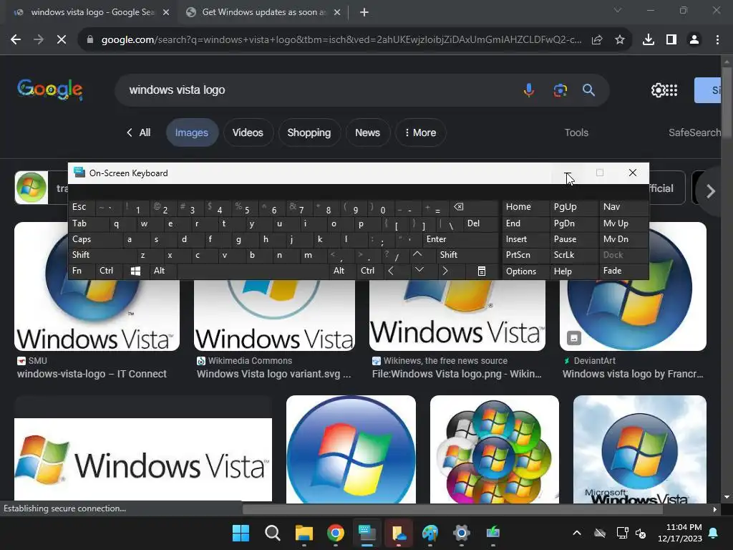This screenshot has height=550, width=733.
Task: Bookmark this page with the star icon
Action: point(620,40)
